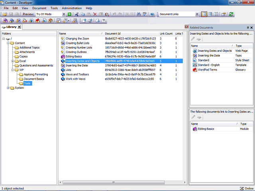
Task: Sort by the Document Id column header
Action: click(131, 33)
